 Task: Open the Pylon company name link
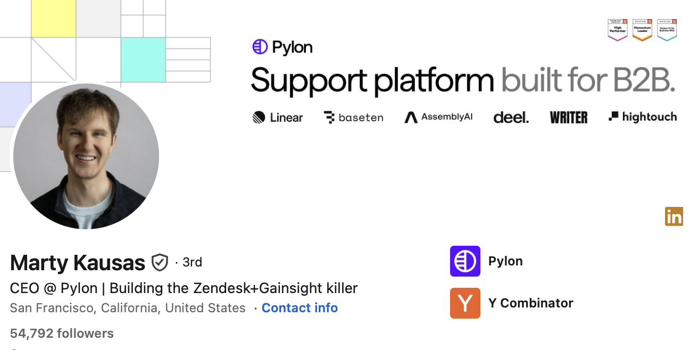pyautogui.click(x=505, y=261)
